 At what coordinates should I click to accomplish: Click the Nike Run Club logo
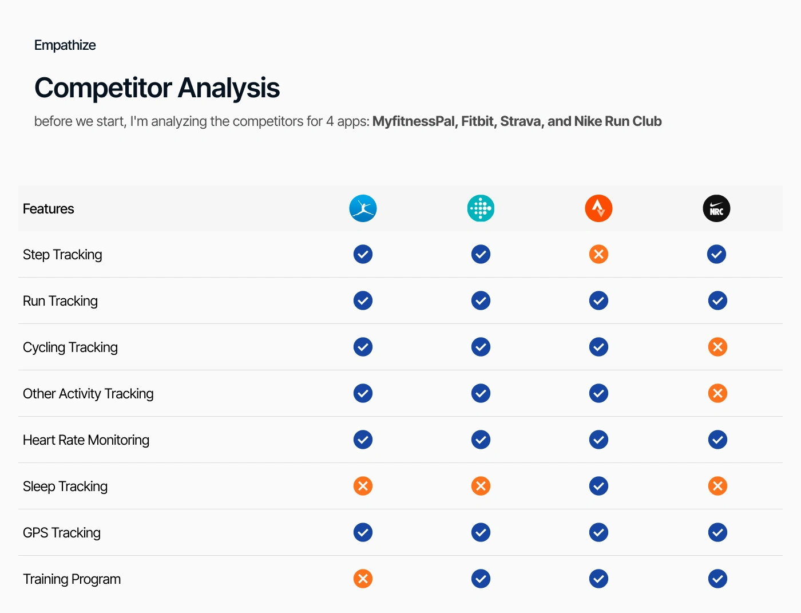(716, 209)
